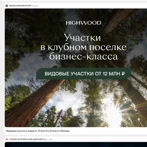Image resolution: width=147 pixels, height=147 pixels.
Task: Open the Highwood forest ad banner image
Action: click(76, 68)
